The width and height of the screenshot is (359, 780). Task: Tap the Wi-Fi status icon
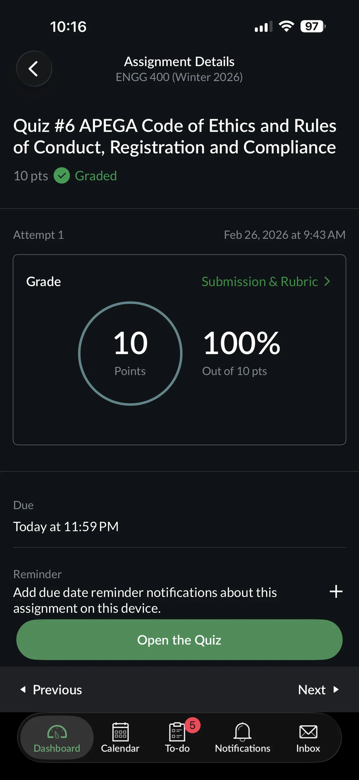286,26
